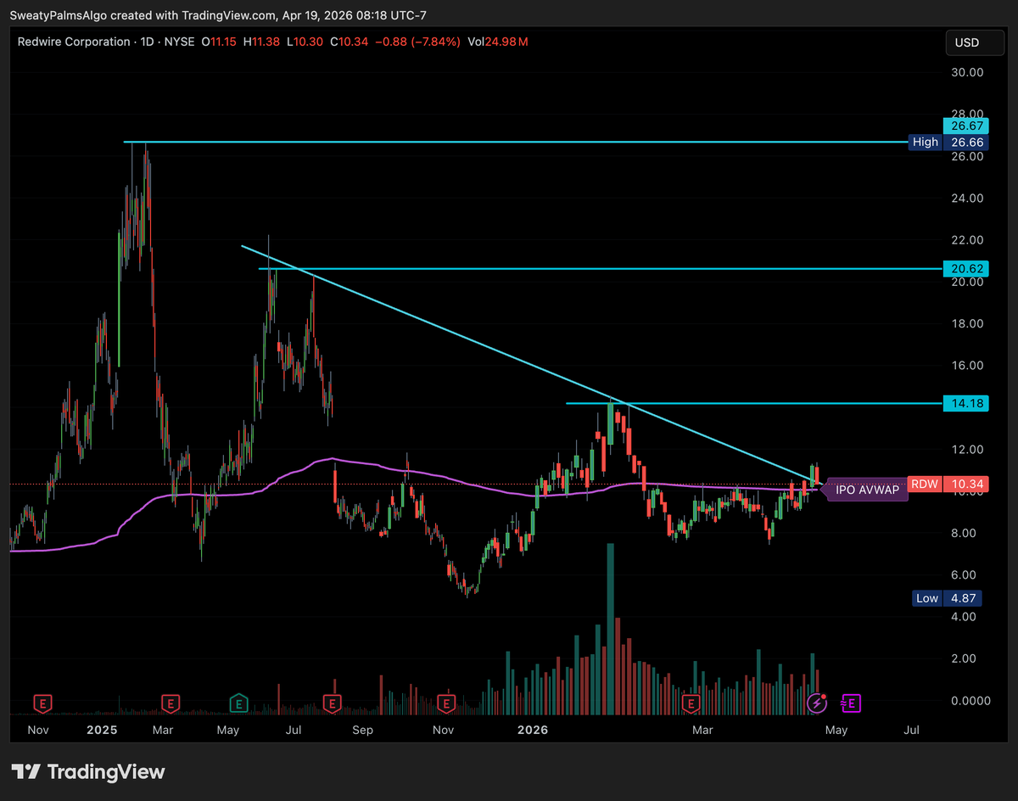Screen dimensions: 1018x801
Task: Select the Redwire Corporation symbol title
Action: [74, 42]
